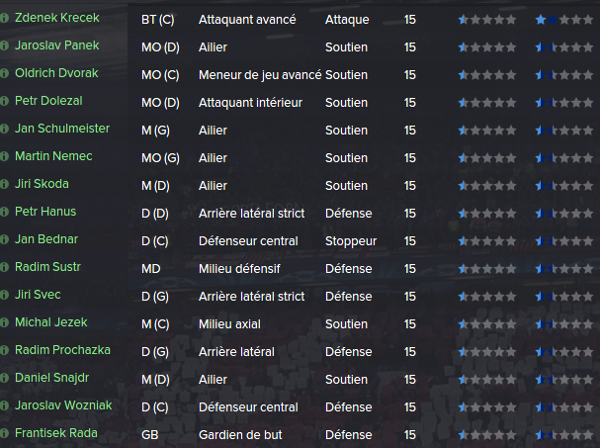This screenshot has width=600, height=448.
Task: Click the info icon beside Zdenek Krecek
Action: point(4,18)
